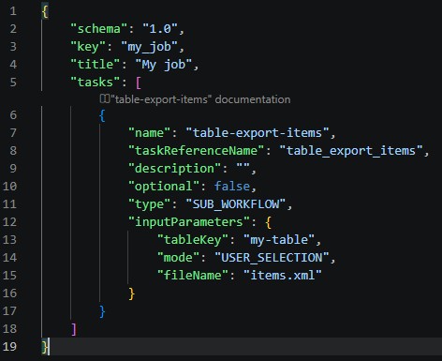Click the "tableKey" key
442x361 pixels.
193,240
